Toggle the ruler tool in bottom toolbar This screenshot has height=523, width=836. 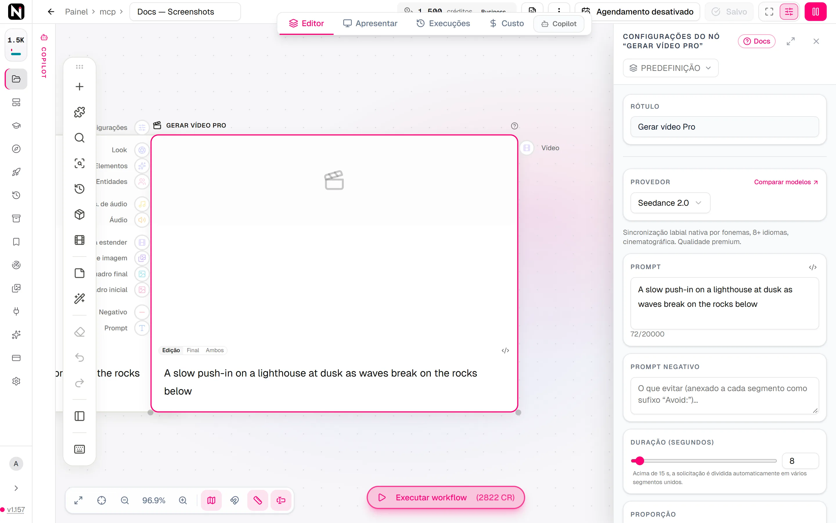click(x=258, y=500)
